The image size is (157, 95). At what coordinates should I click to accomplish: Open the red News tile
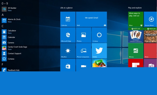point(150,51)
